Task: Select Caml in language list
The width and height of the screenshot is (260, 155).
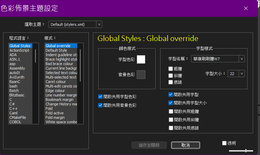Action: [x=21, y=113]
